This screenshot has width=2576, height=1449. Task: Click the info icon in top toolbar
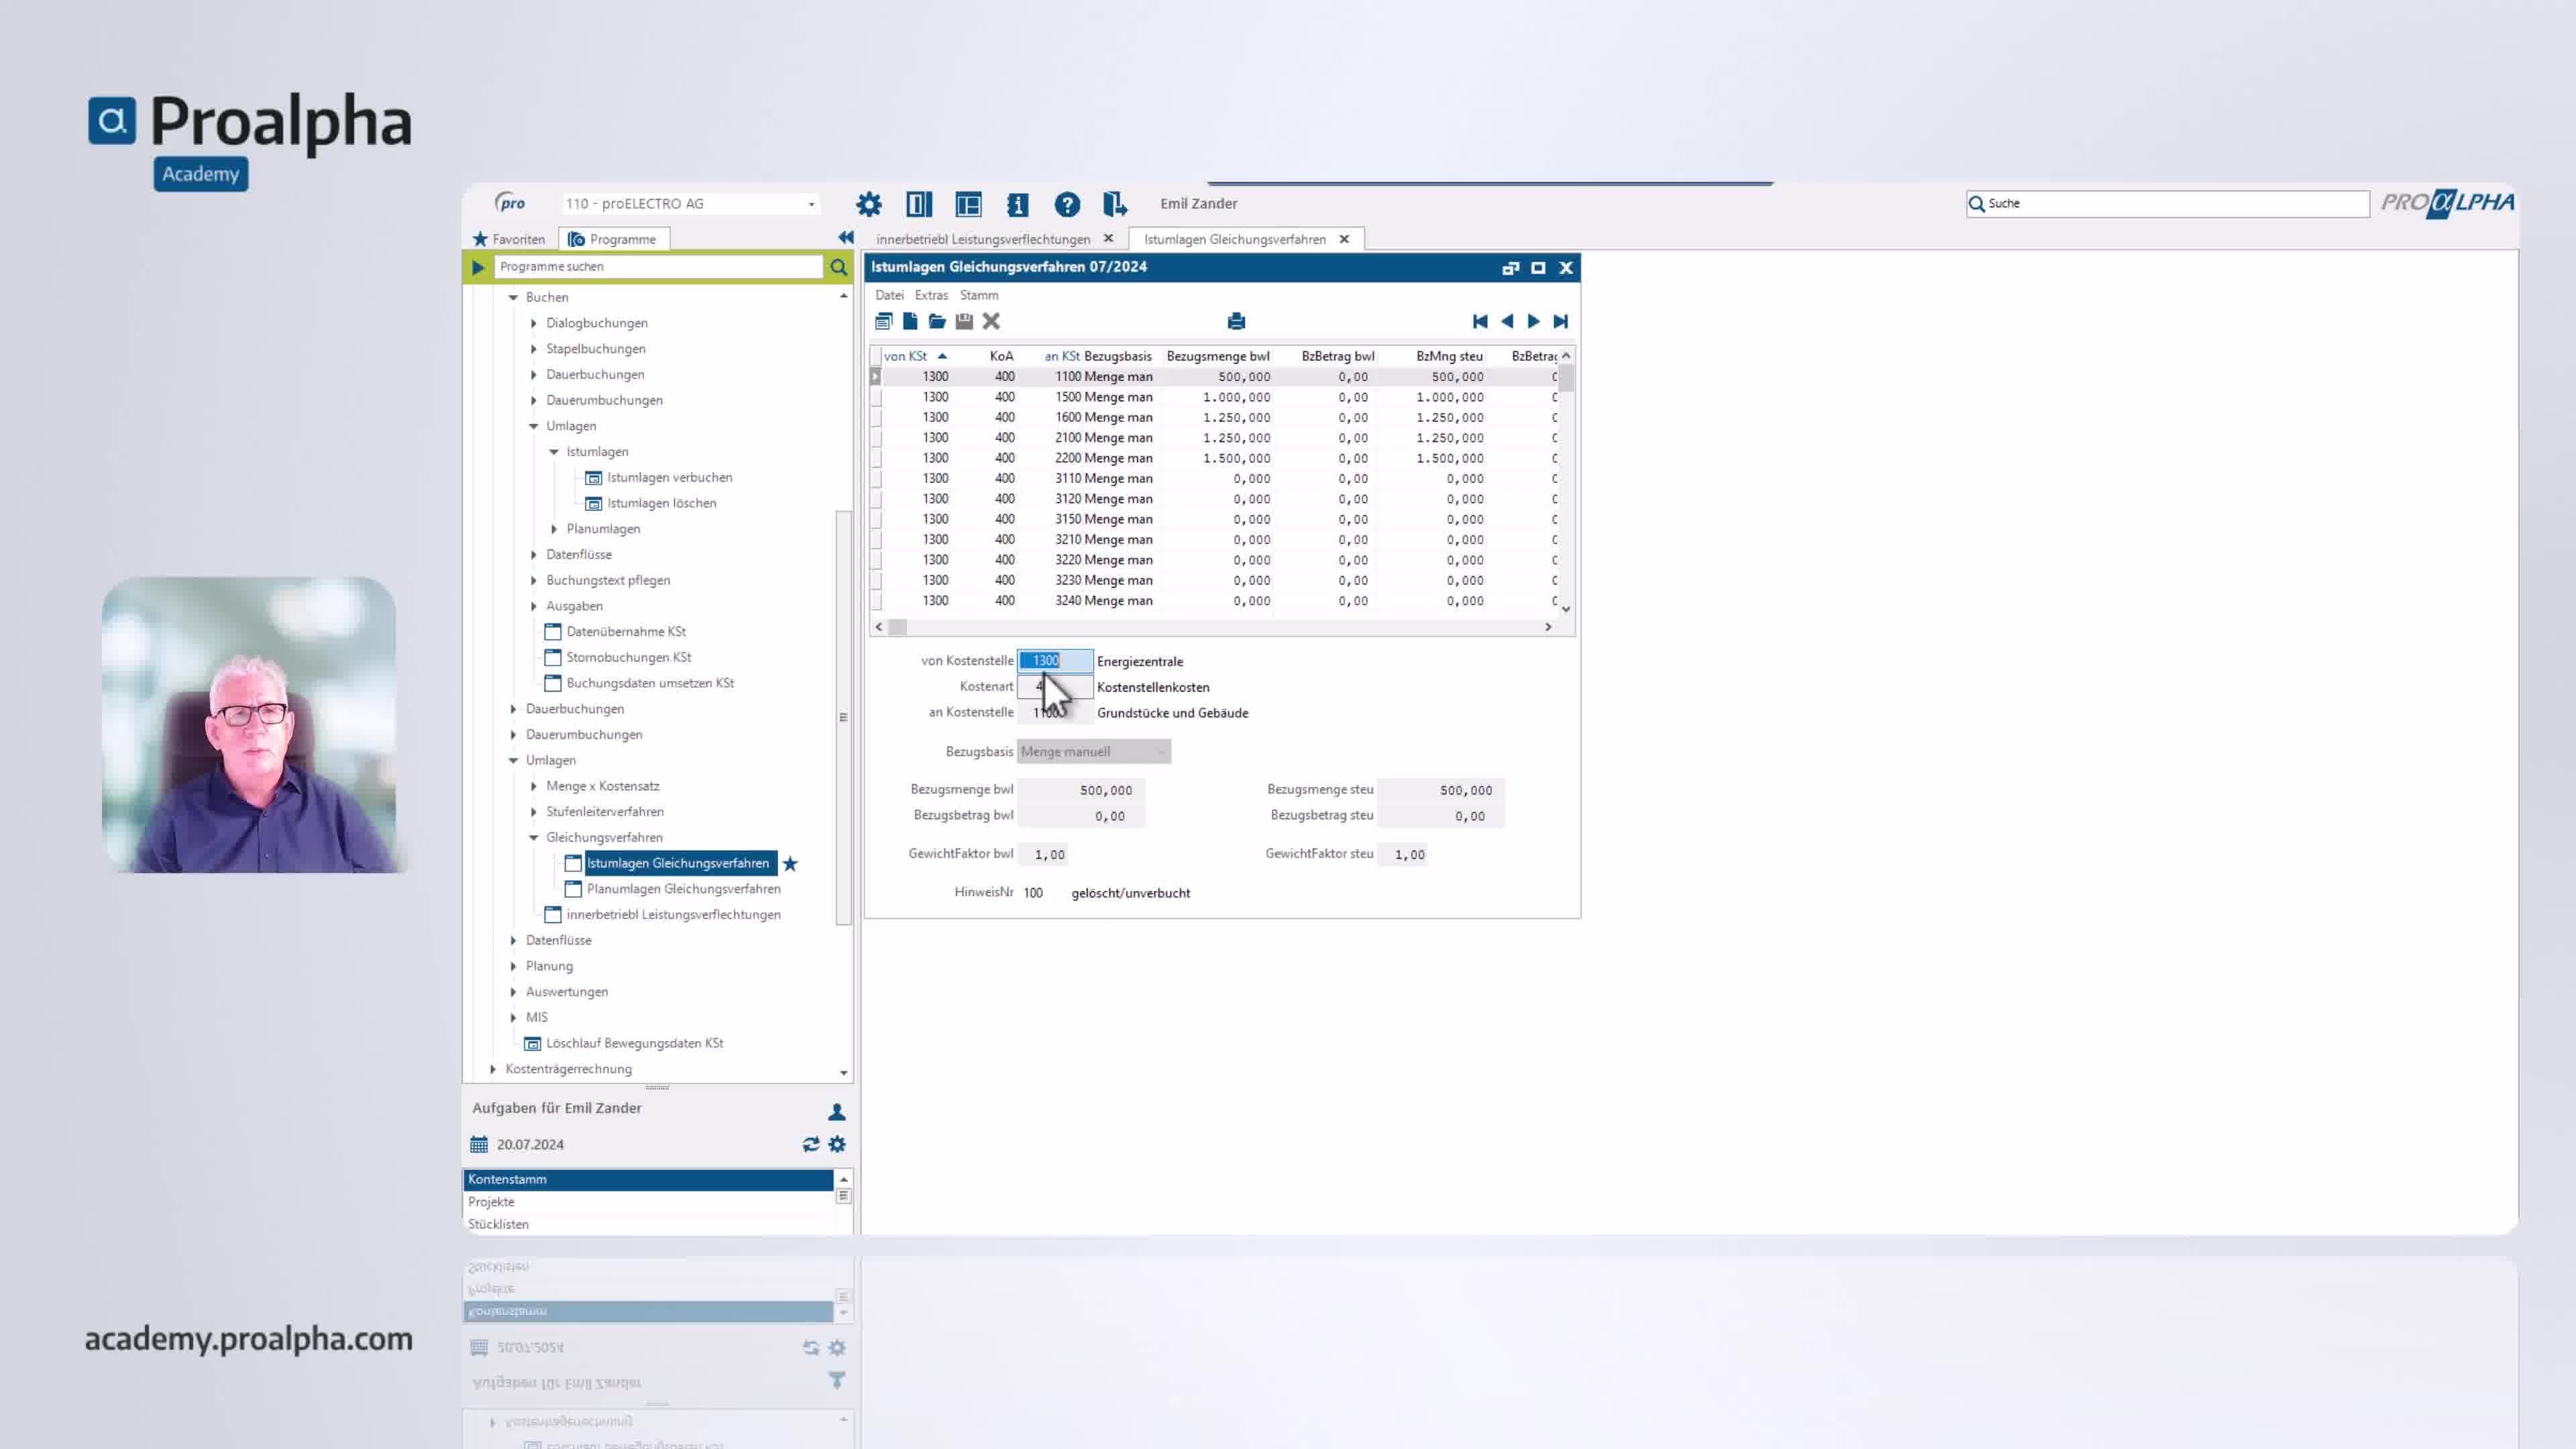point(1017,204)
